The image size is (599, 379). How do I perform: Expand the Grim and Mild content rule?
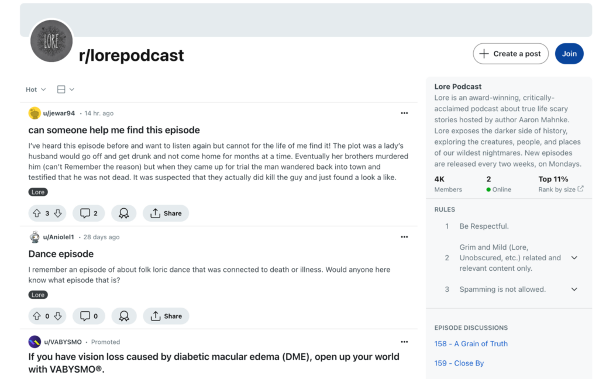pyautogui.click(x=574, y=258)
